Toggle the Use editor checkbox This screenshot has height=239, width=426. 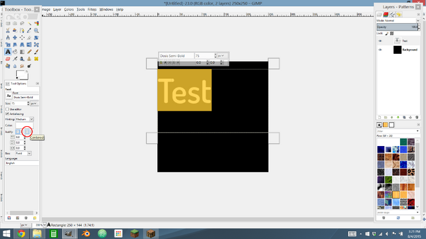pos(7,109)
